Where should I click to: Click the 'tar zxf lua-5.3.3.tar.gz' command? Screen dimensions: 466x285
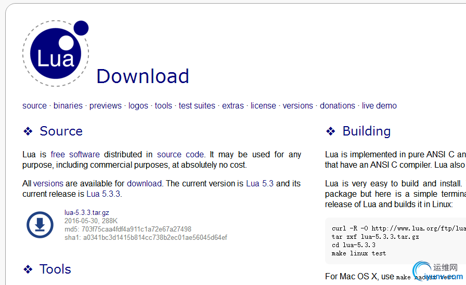pos(376,237)
